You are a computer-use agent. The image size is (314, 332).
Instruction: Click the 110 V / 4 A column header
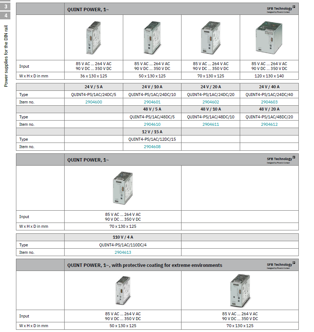click(x=123, y=237)
